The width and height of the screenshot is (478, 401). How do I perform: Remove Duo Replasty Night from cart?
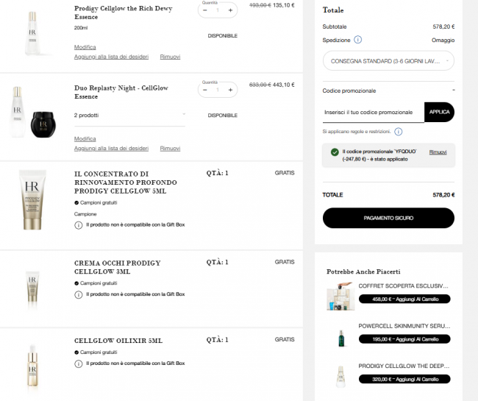(x=170, y=148)
